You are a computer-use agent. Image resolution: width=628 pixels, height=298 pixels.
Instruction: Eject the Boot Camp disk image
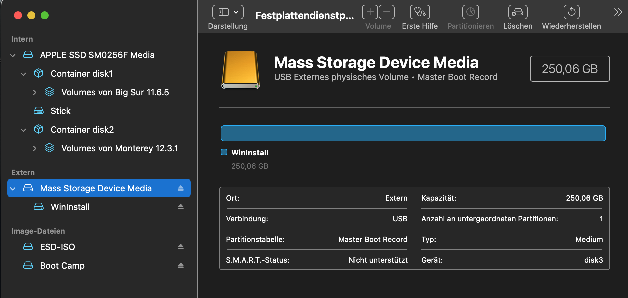click(181, 266)
